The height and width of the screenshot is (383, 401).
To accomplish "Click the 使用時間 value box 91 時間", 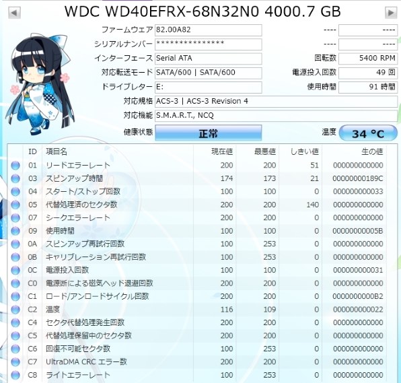I will 368,88.
